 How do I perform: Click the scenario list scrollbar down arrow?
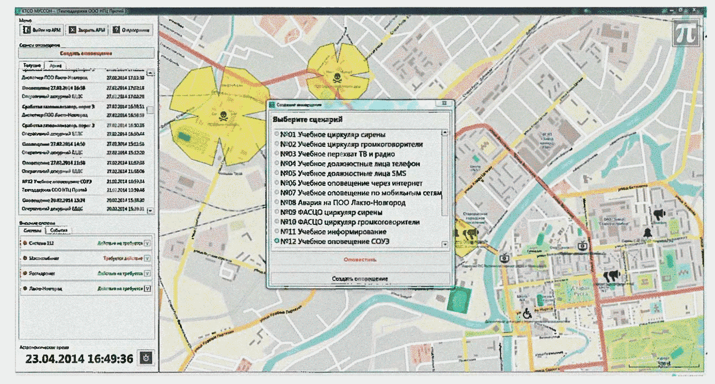445,244
